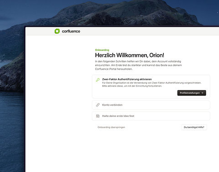Click the green Onboarding label
The image size is (219, 172).
point(102,50)
